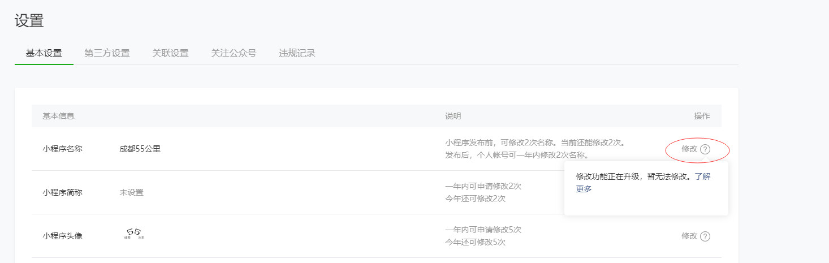This screenshot has height=263, width=829.
Task: View the 违规记录 tab
Action: click(297, 53)
